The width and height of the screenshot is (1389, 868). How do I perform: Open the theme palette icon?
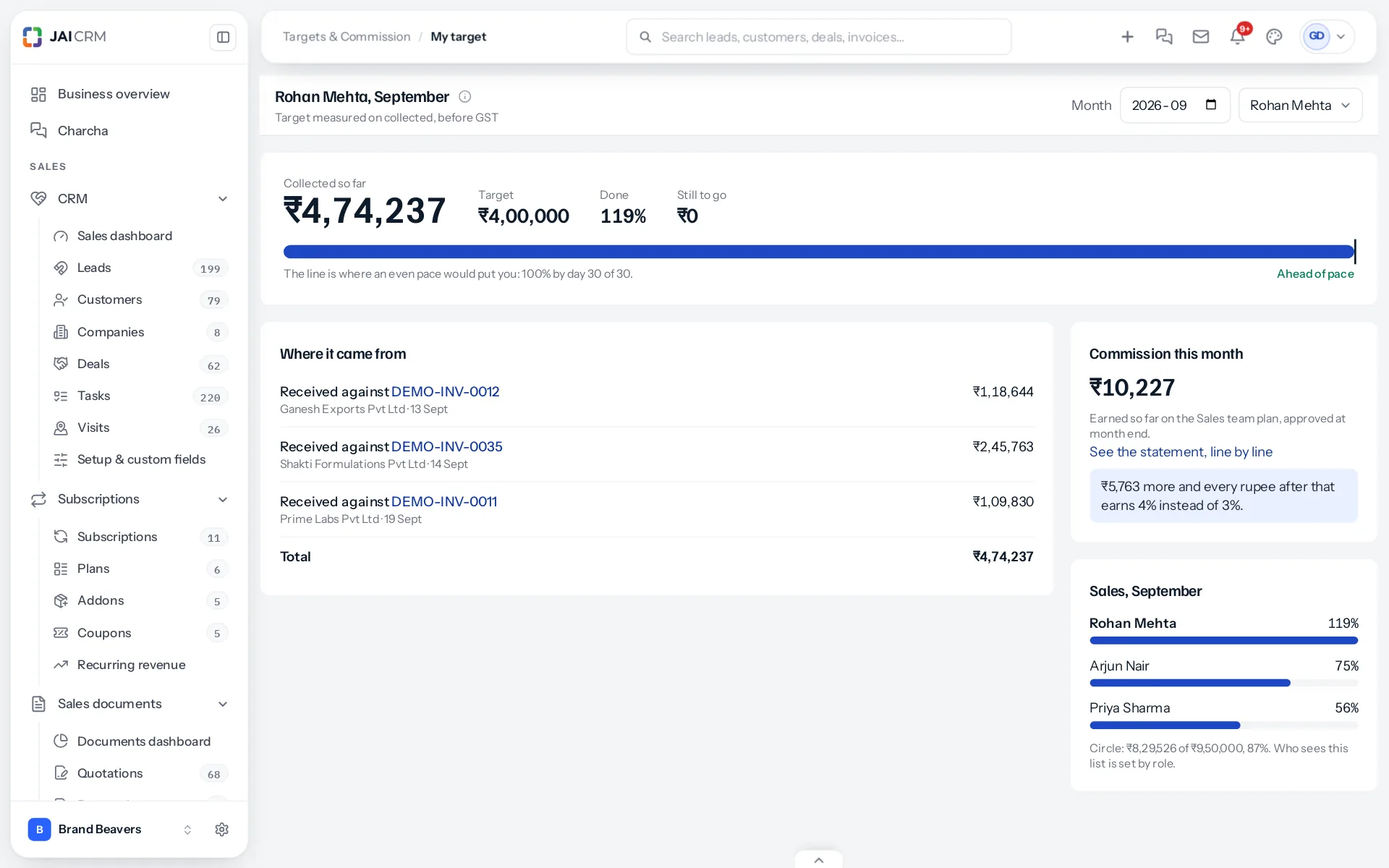1274,37
